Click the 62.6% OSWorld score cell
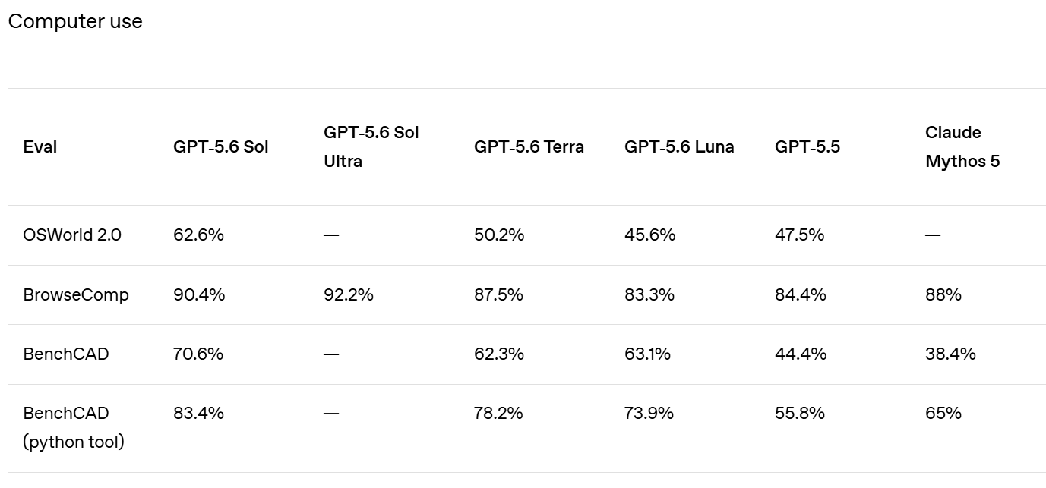 199,235
